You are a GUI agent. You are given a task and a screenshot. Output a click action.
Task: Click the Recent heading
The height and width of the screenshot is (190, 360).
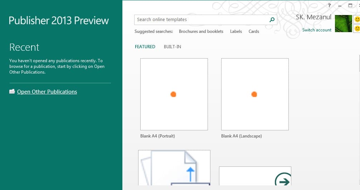tap(24, 47)
